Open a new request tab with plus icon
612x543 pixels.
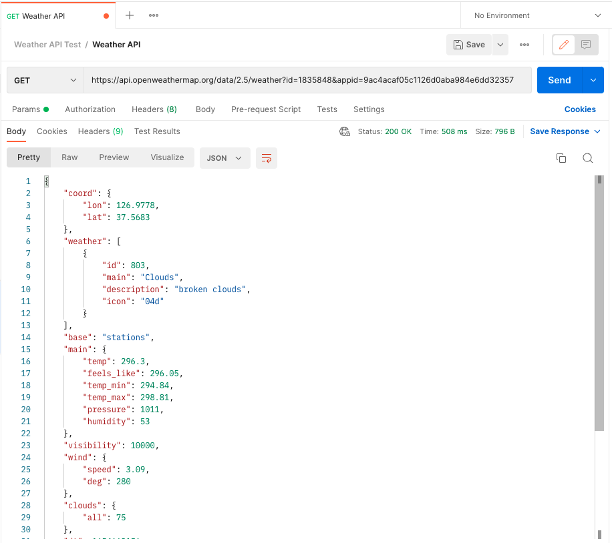coord(129,15)
